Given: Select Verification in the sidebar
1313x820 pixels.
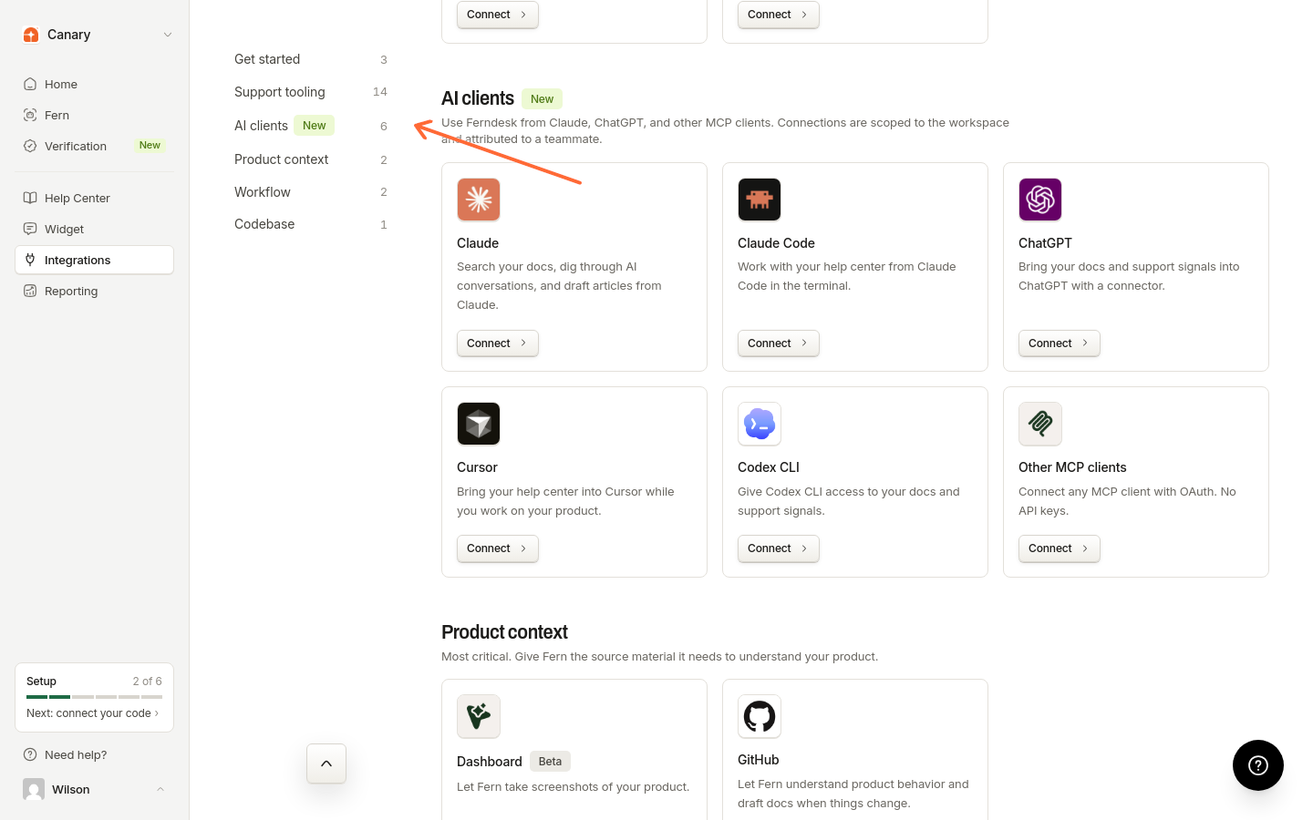Looking at the screenshot, I should pos(95,146).
